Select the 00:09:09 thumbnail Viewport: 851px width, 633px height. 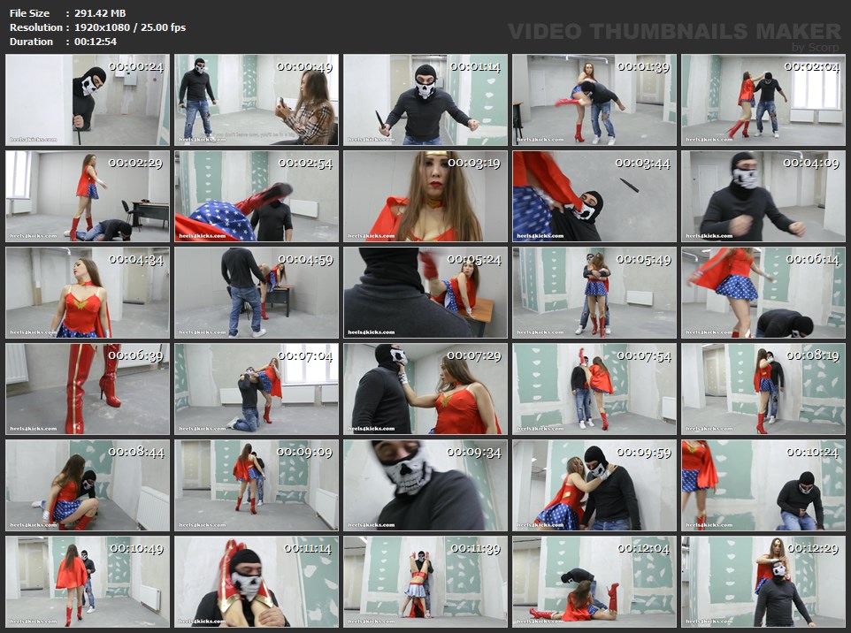(257, 485)
